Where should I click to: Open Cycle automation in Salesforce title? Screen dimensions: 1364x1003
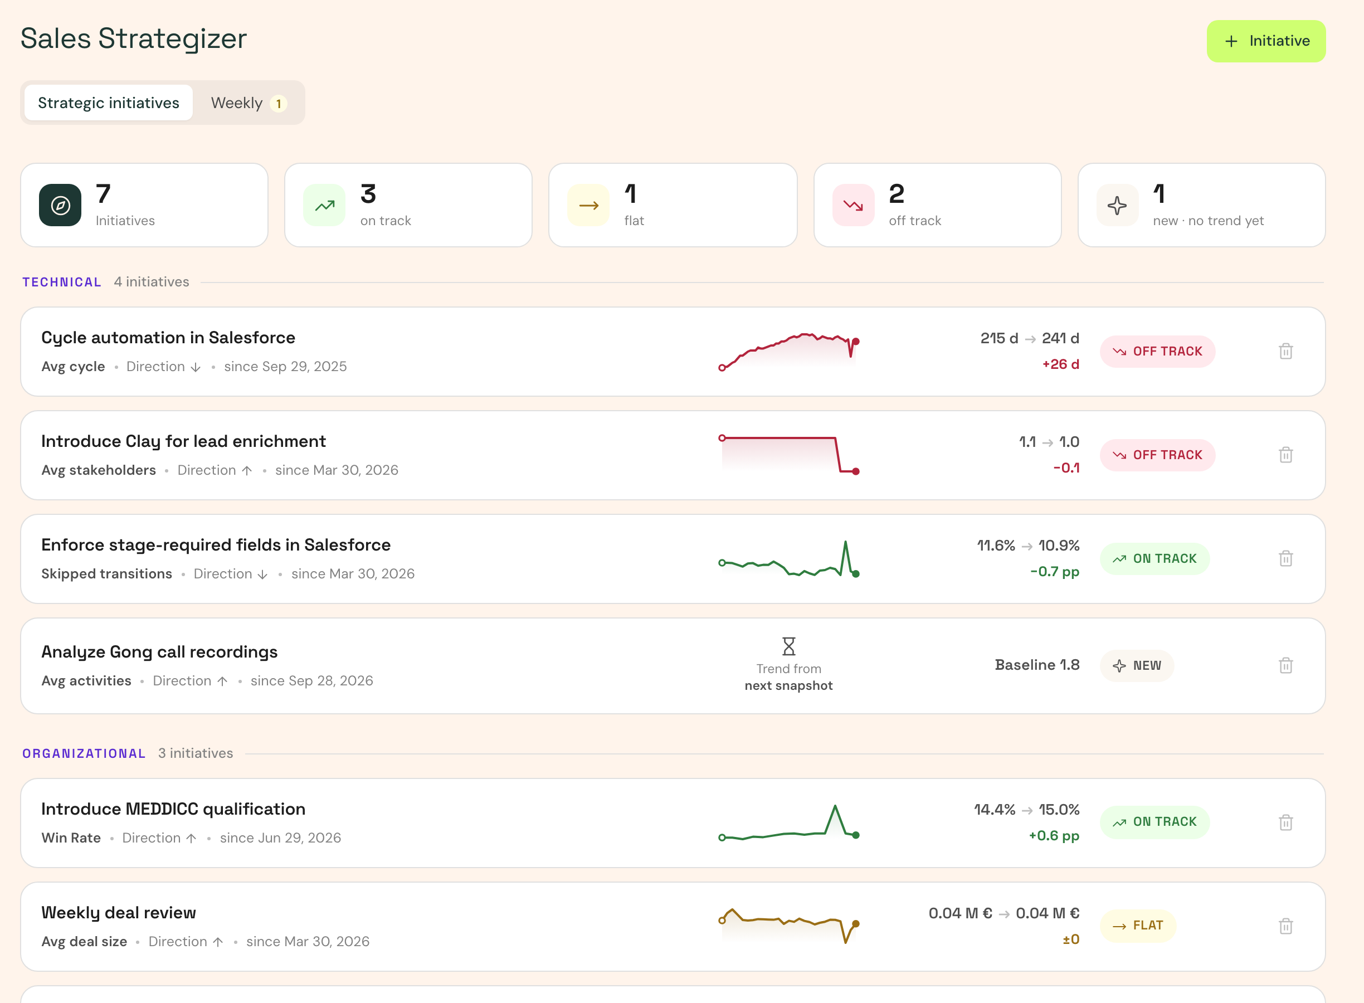tap(168, 338)
